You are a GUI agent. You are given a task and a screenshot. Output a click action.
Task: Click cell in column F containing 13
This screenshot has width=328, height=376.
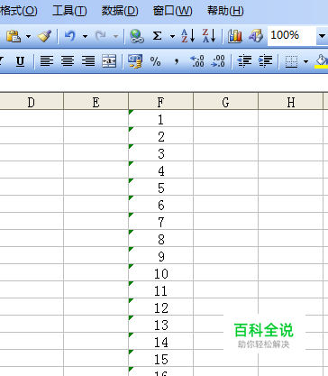coord(160,324)
